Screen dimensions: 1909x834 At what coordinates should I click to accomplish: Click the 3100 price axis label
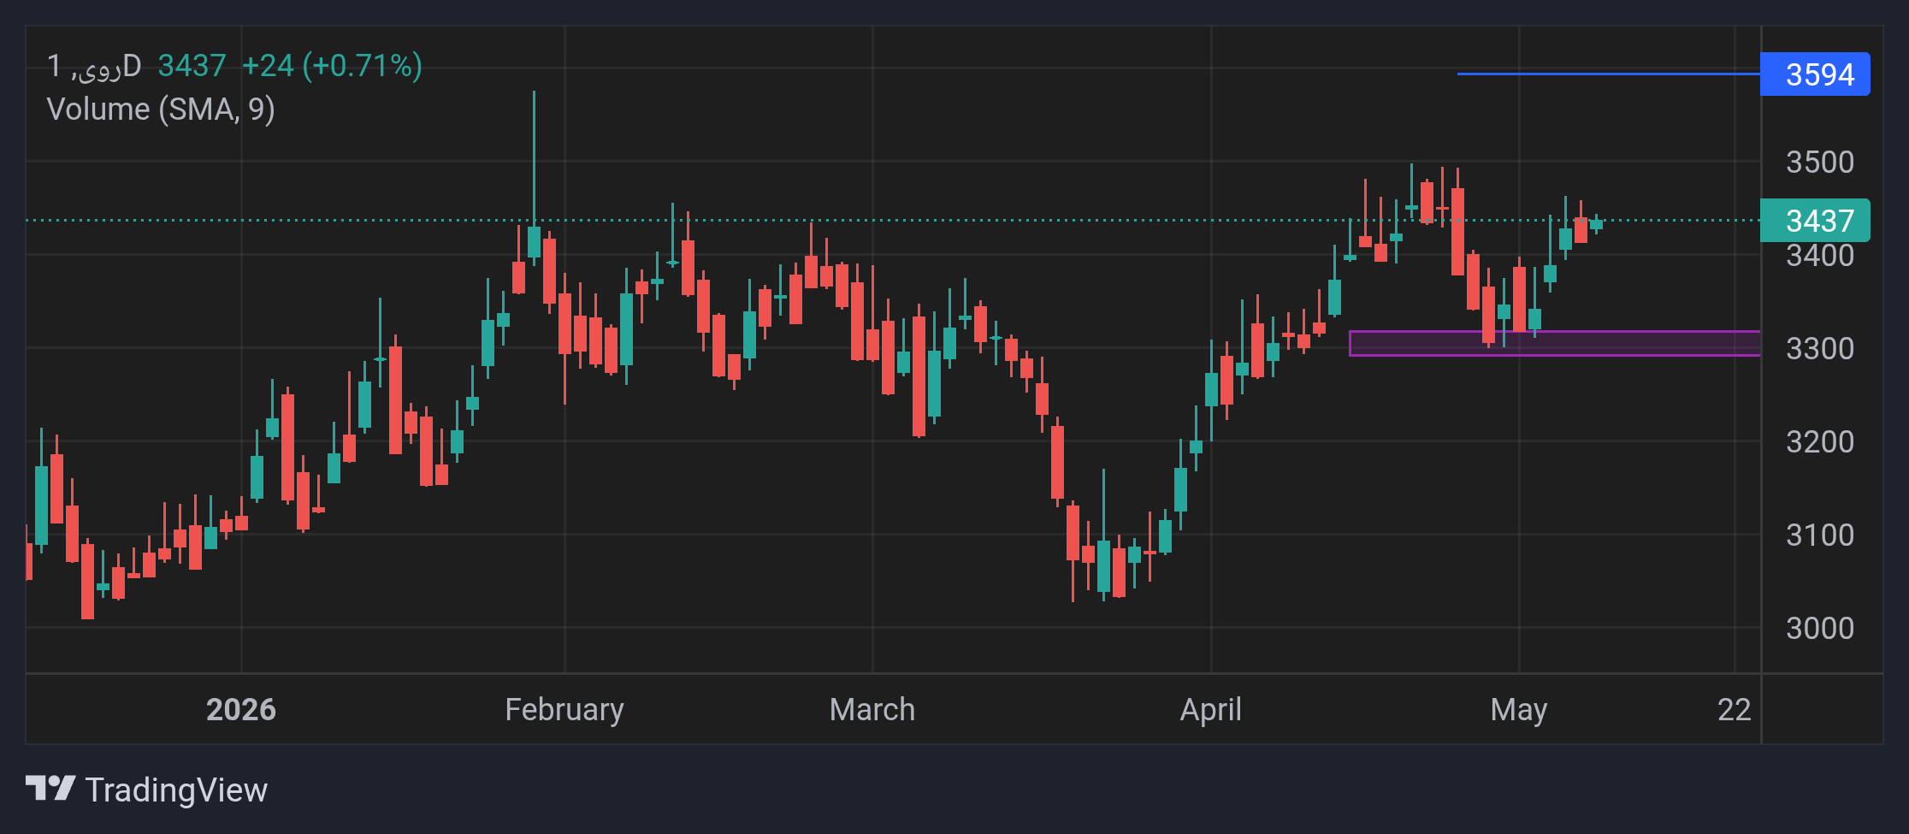1820,535
